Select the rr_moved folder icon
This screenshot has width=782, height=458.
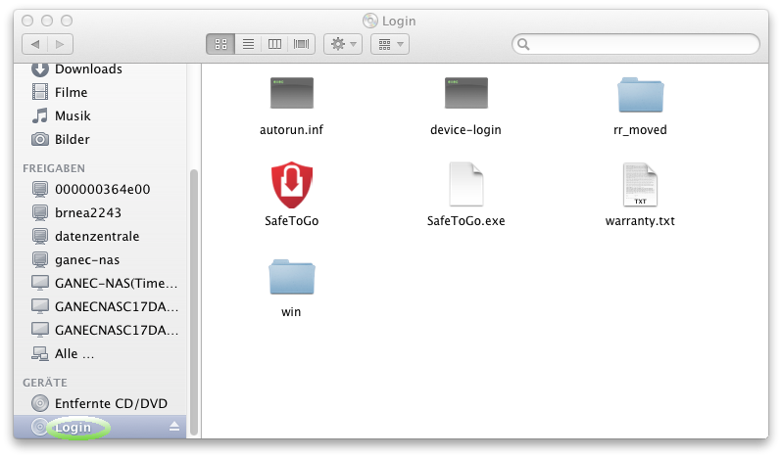click(640, 95)
